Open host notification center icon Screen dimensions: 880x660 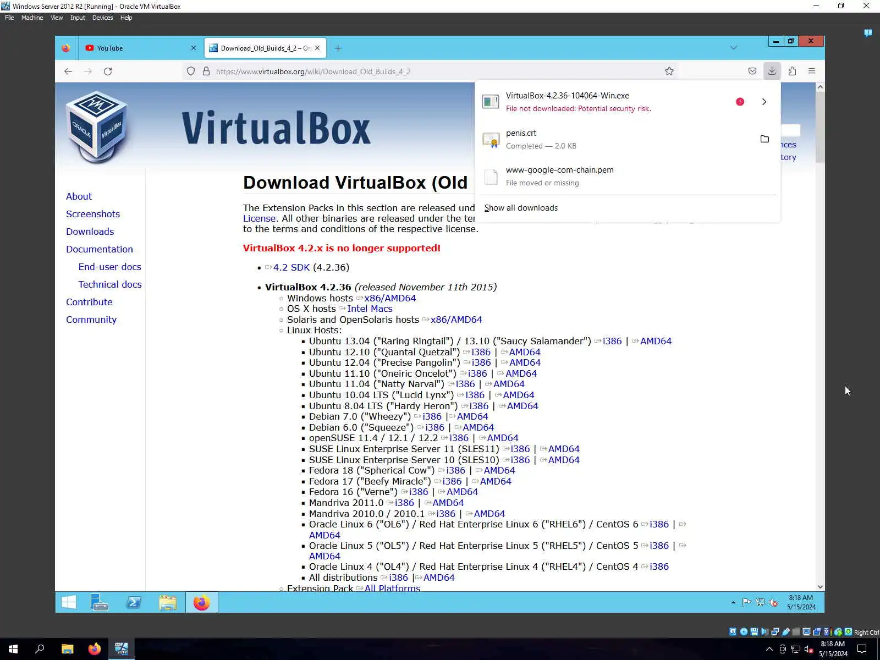pyautogui.click(x=862, y=650)
